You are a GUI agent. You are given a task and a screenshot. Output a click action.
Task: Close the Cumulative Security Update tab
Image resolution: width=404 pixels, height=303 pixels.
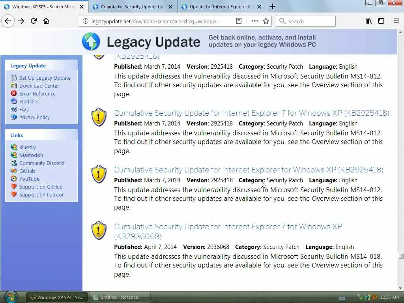coord(170,7)
